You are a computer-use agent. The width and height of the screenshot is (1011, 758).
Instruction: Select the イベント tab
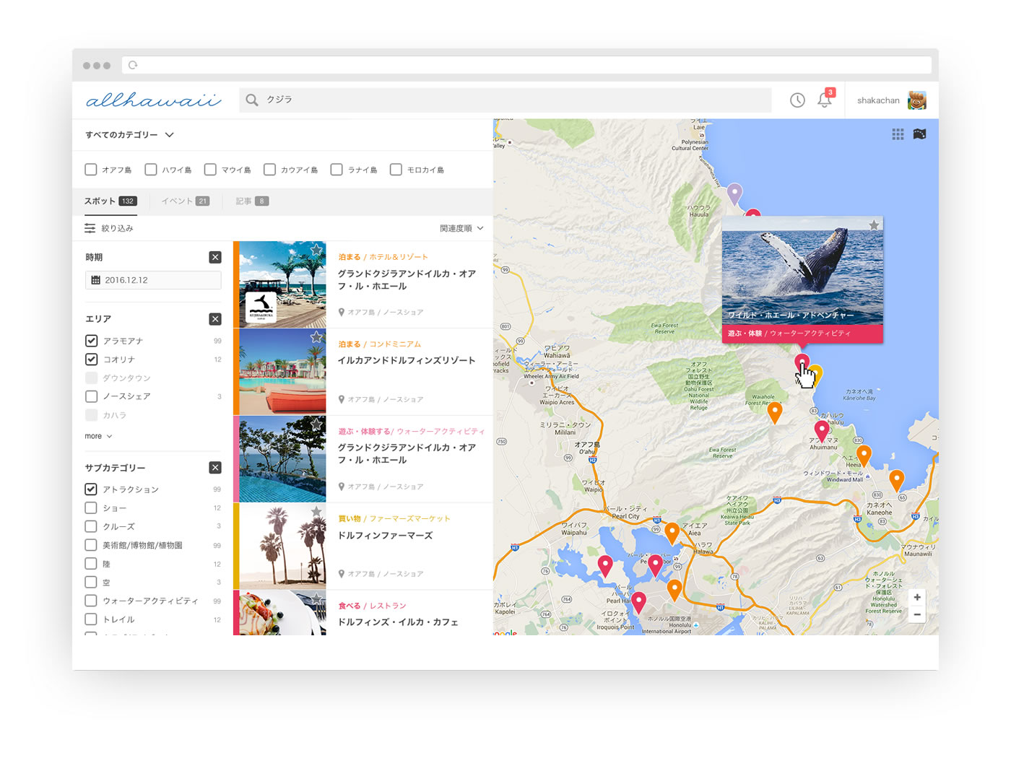186,201
